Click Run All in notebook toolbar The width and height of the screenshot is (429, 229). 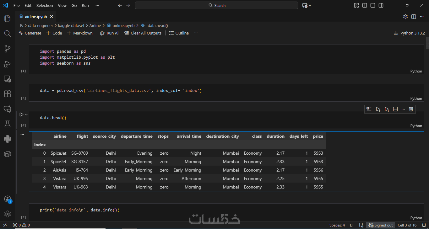[110, 33]
